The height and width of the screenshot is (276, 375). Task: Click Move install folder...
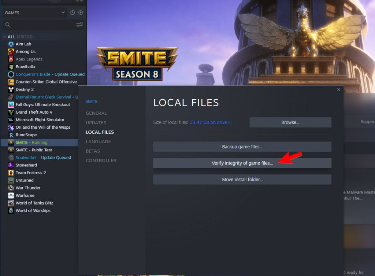pos(242,180)
